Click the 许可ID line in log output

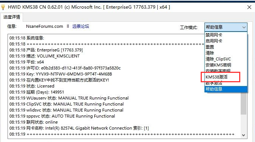coord(65,68)
